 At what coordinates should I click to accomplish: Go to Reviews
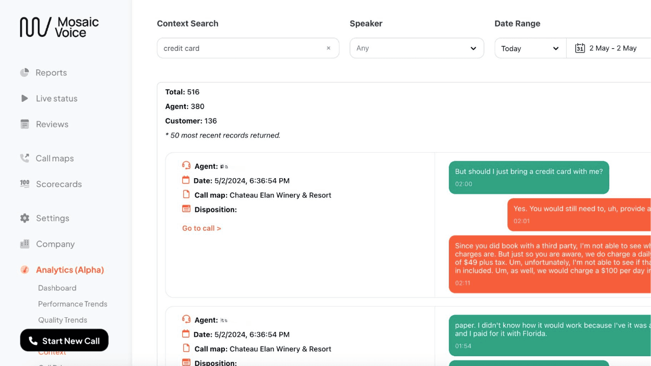coord(52,124)
